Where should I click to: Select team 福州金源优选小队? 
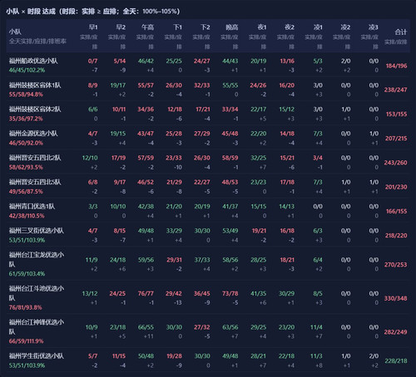(33, 134)
